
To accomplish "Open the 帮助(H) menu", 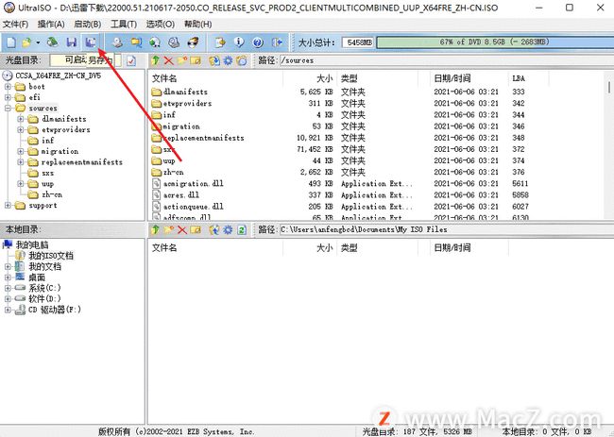I will tap(197, 25).
